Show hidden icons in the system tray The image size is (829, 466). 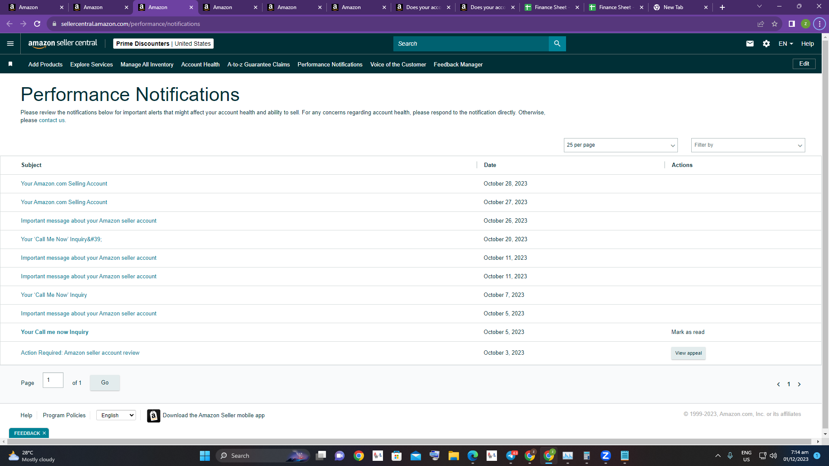[718, 456]
